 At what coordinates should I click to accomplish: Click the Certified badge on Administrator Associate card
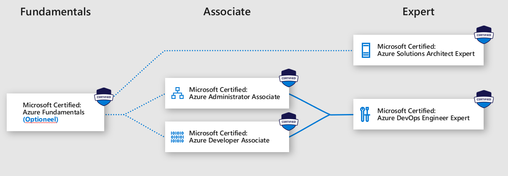coord(289,78)
